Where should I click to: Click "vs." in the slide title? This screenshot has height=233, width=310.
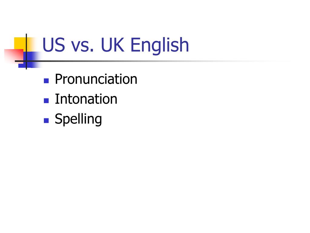point(82,47)
